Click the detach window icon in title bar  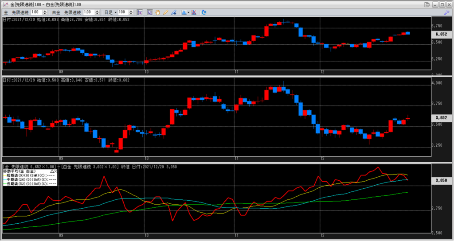coord(427,4)
